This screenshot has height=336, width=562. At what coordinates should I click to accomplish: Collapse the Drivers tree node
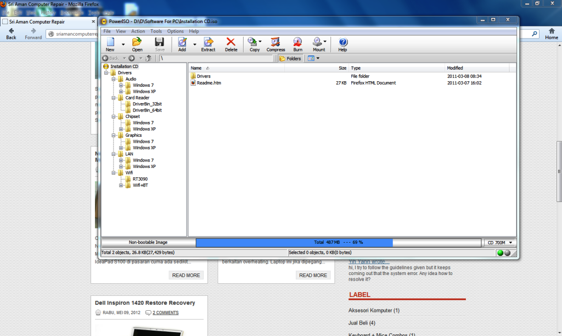(106, 73)
